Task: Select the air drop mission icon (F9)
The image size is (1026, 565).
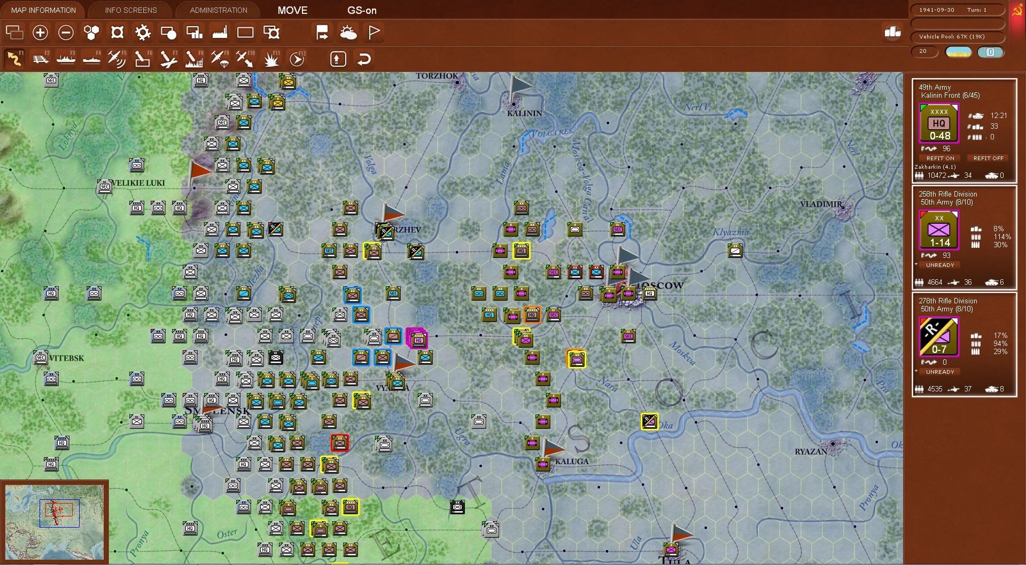Action: click(220, 59)
